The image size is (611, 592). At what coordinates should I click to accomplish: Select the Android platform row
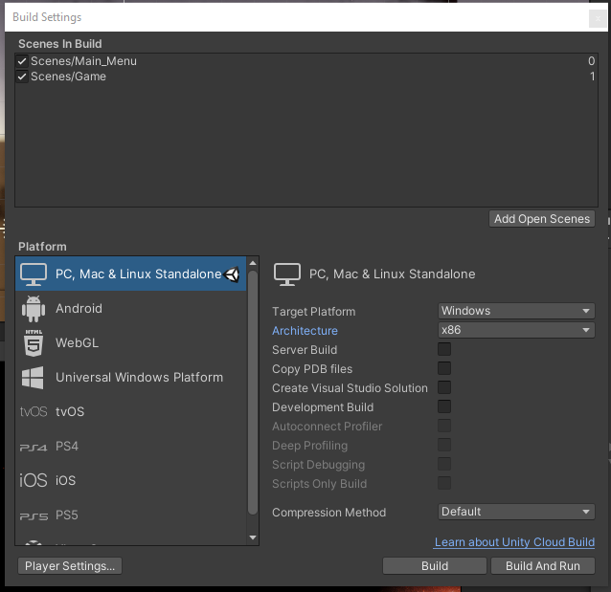coord(130,308)
